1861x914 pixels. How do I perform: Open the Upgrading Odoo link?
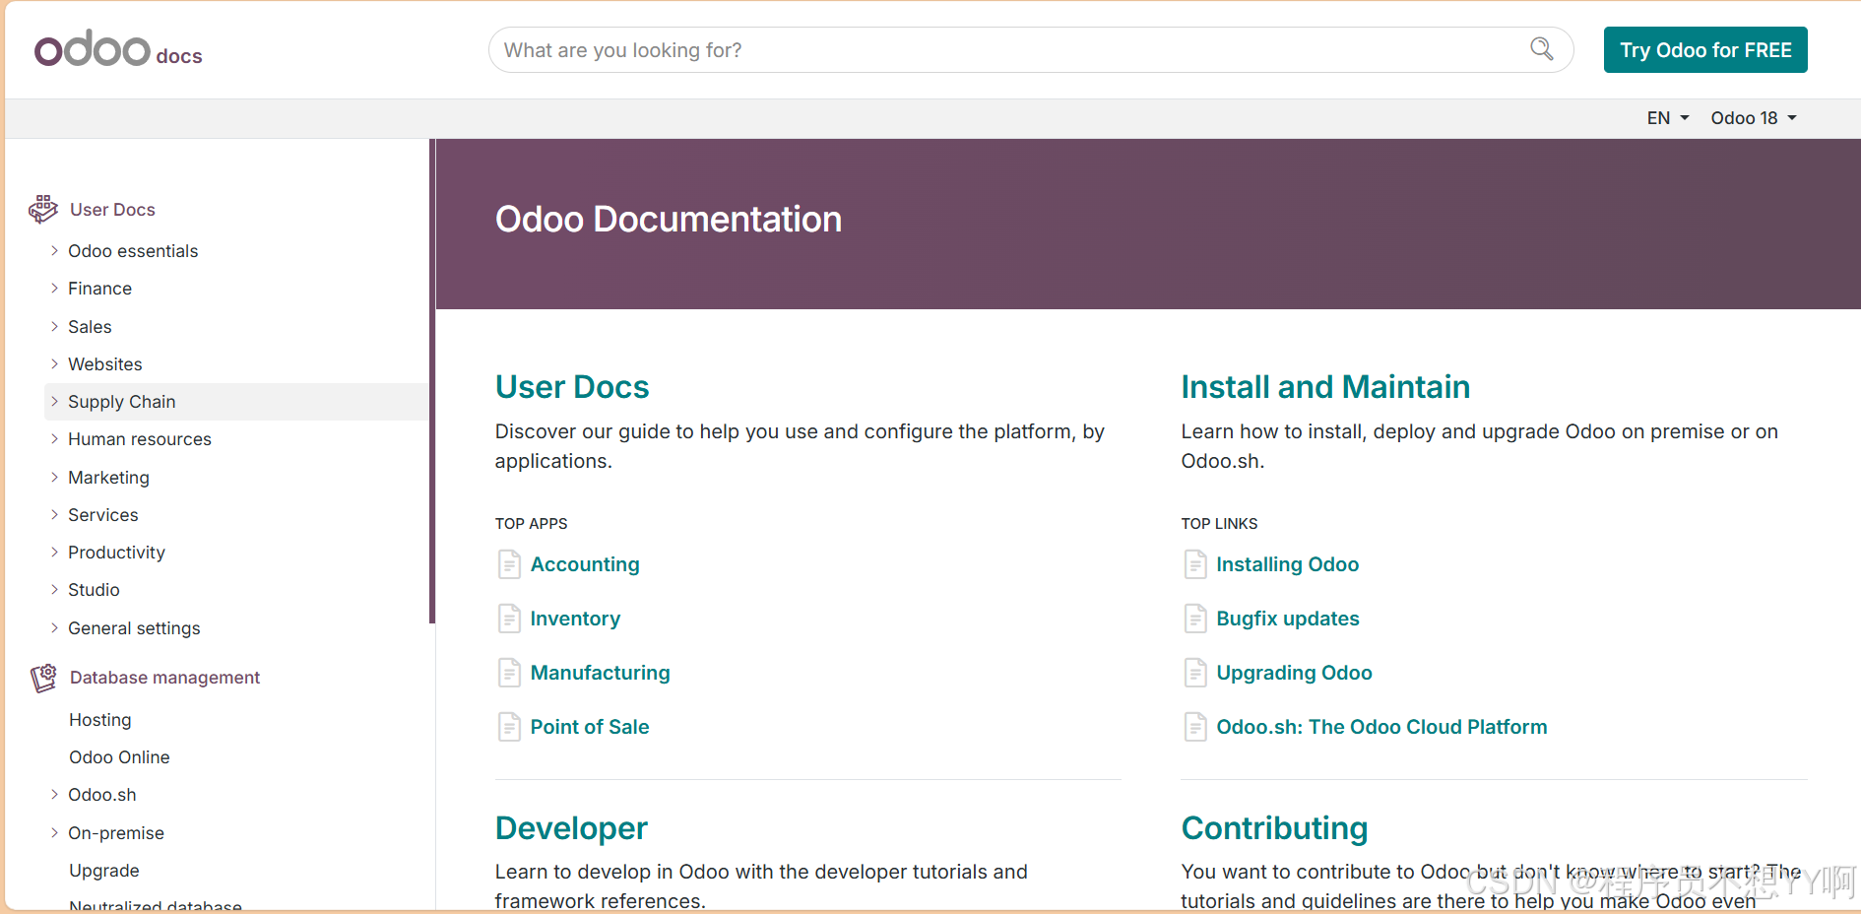point(1294,673)
